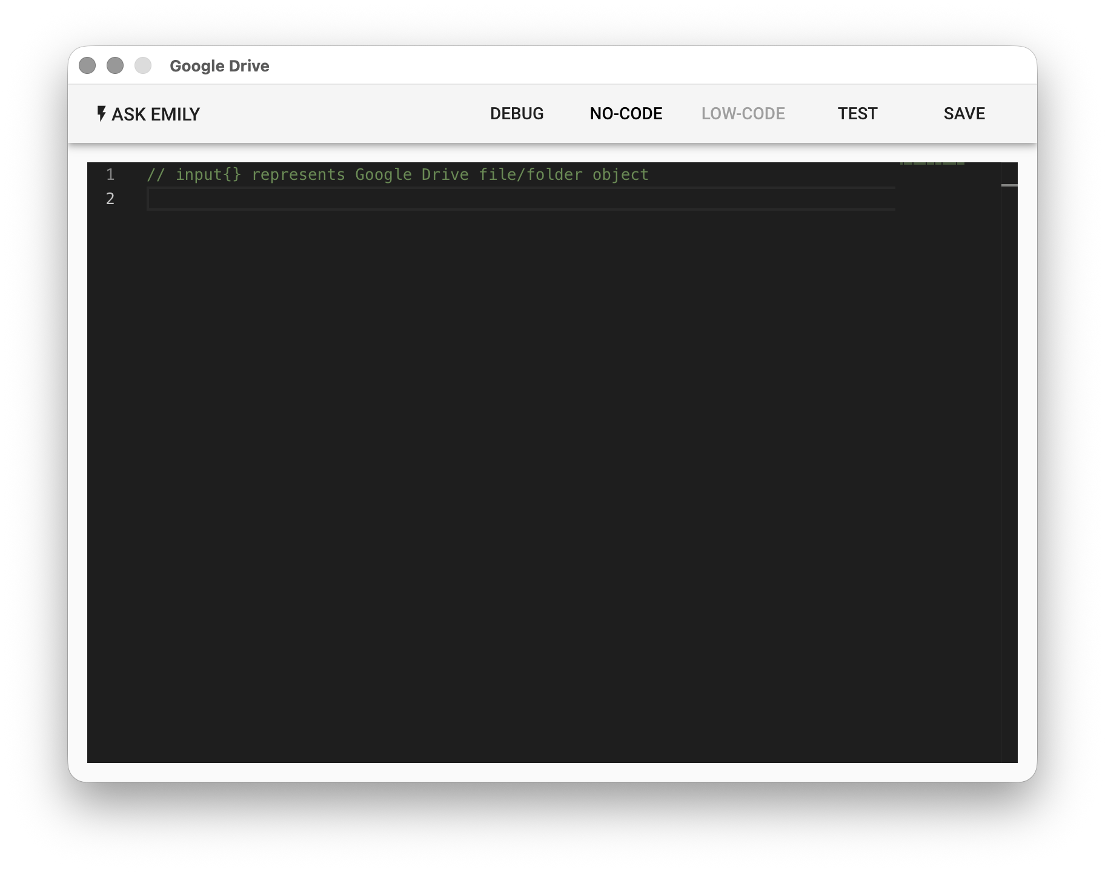Click the editor's vertical scrollbar marker

coord(1009,185)
